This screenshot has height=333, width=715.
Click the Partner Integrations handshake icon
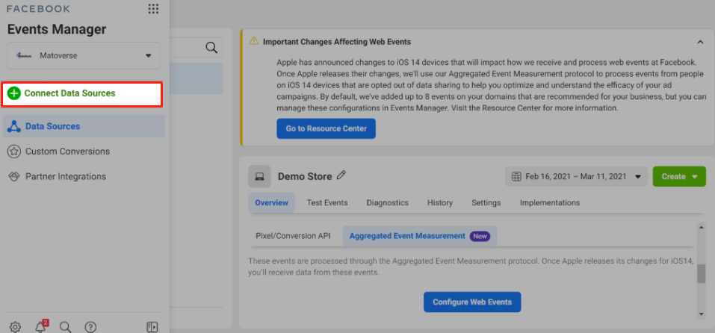[14, 176]
